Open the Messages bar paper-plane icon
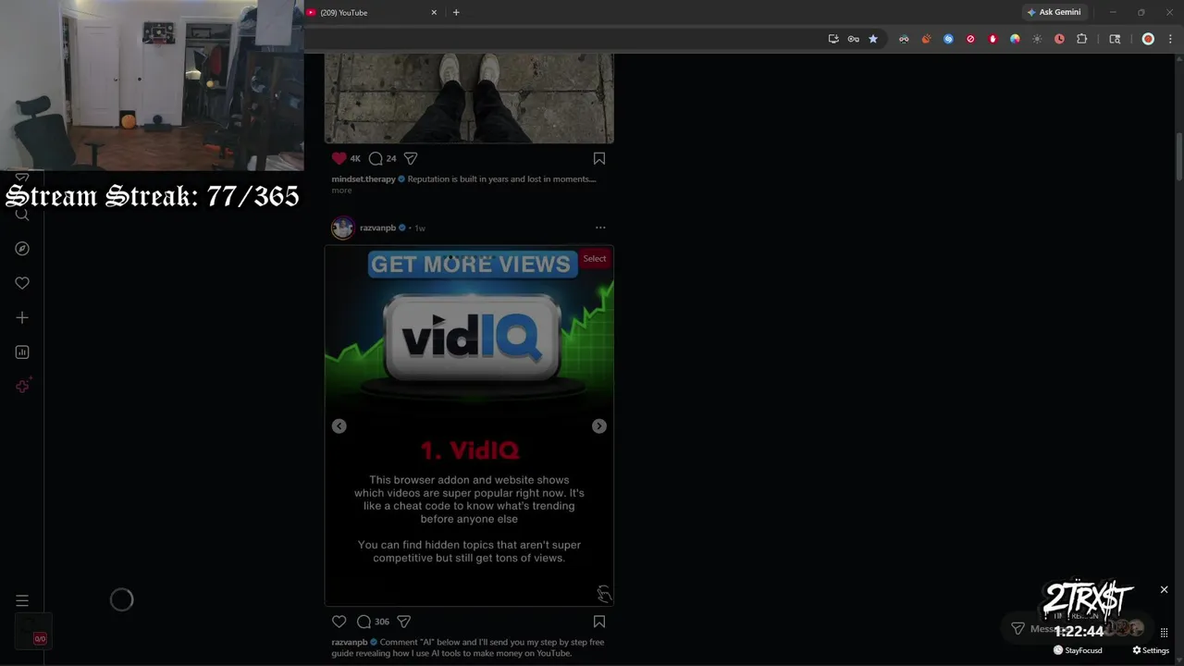Image resolution: width=1184 pixels, height=666 pixels. [1017, 629]
